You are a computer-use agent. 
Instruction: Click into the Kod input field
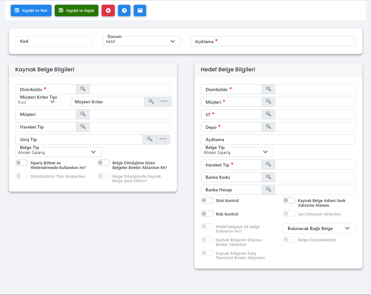[x=54, y=41]
